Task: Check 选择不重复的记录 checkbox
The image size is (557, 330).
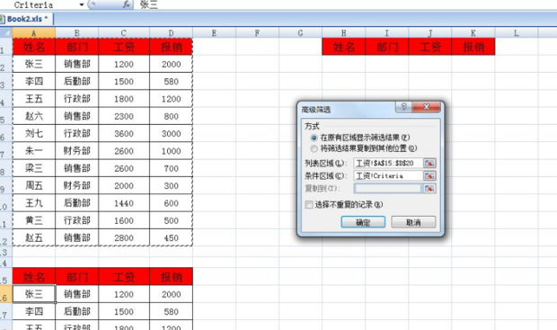Action: (x=309, y=204)
